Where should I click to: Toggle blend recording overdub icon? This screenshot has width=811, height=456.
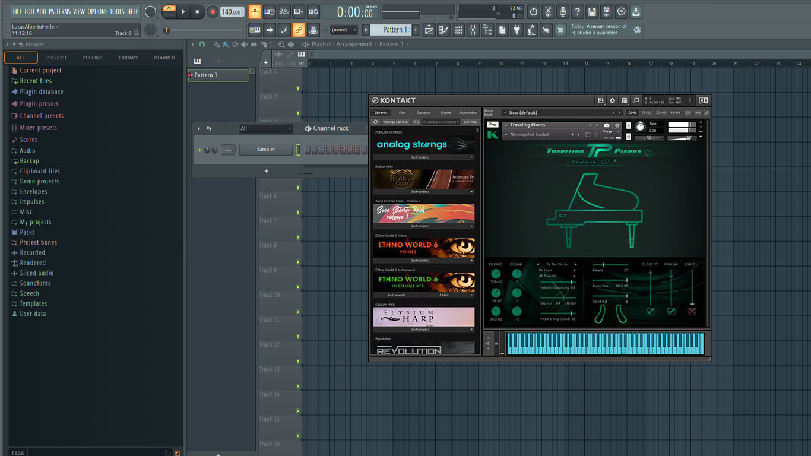(x=299, y=11)
